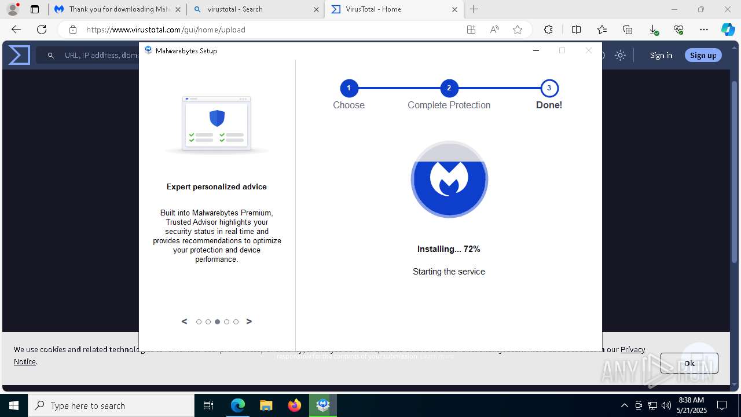Open the Privacy Notice link
This screenshot has width=741, height=417.
633,349
